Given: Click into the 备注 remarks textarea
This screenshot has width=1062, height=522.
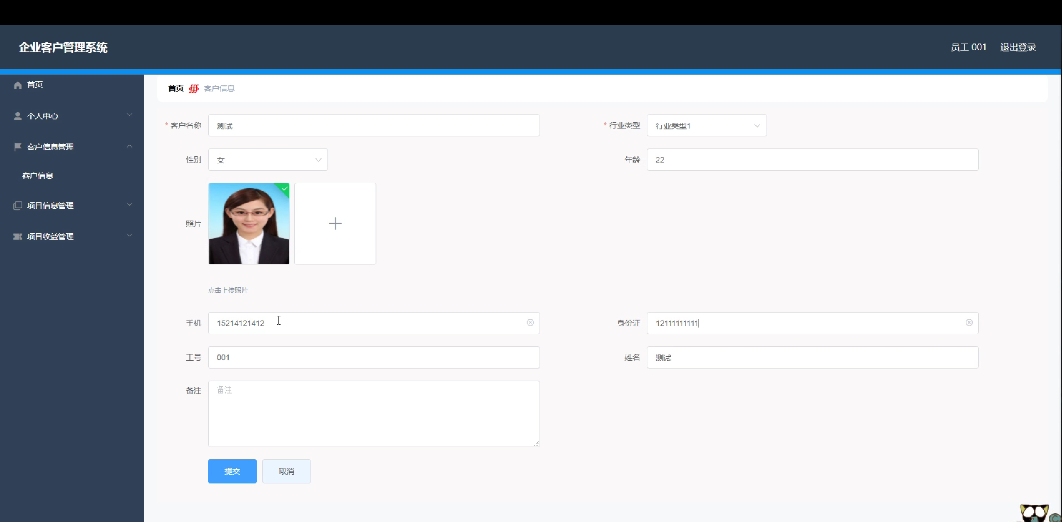Looking at the screenshot, I should tap(374, 414).
